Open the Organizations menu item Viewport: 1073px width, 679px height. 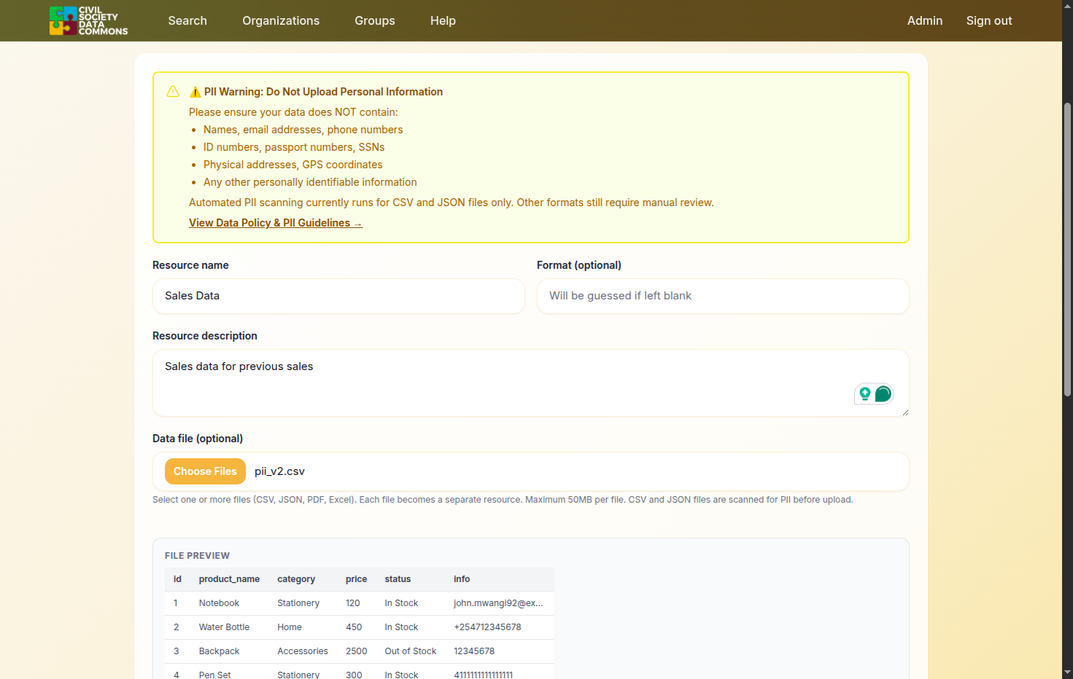281,20
